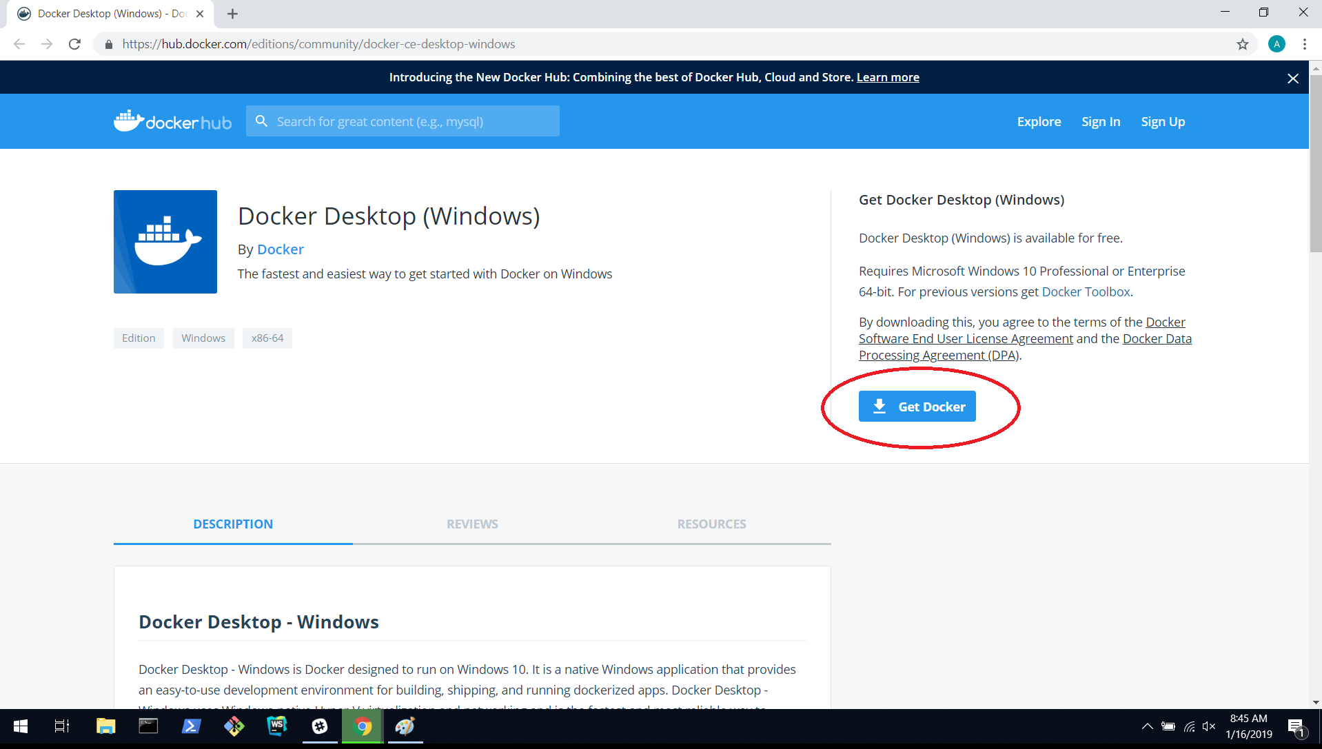Select the Edition tag
The image size is (1322, 749).
coord(139,338)
